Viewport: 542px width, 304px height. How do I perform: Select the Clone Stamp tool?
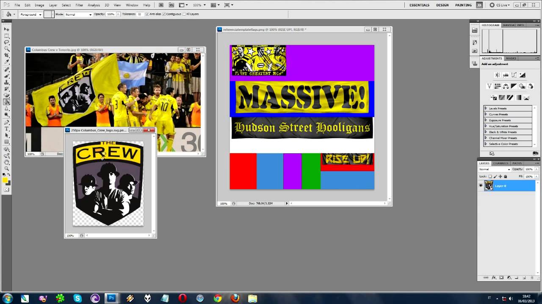click(7, 82)
